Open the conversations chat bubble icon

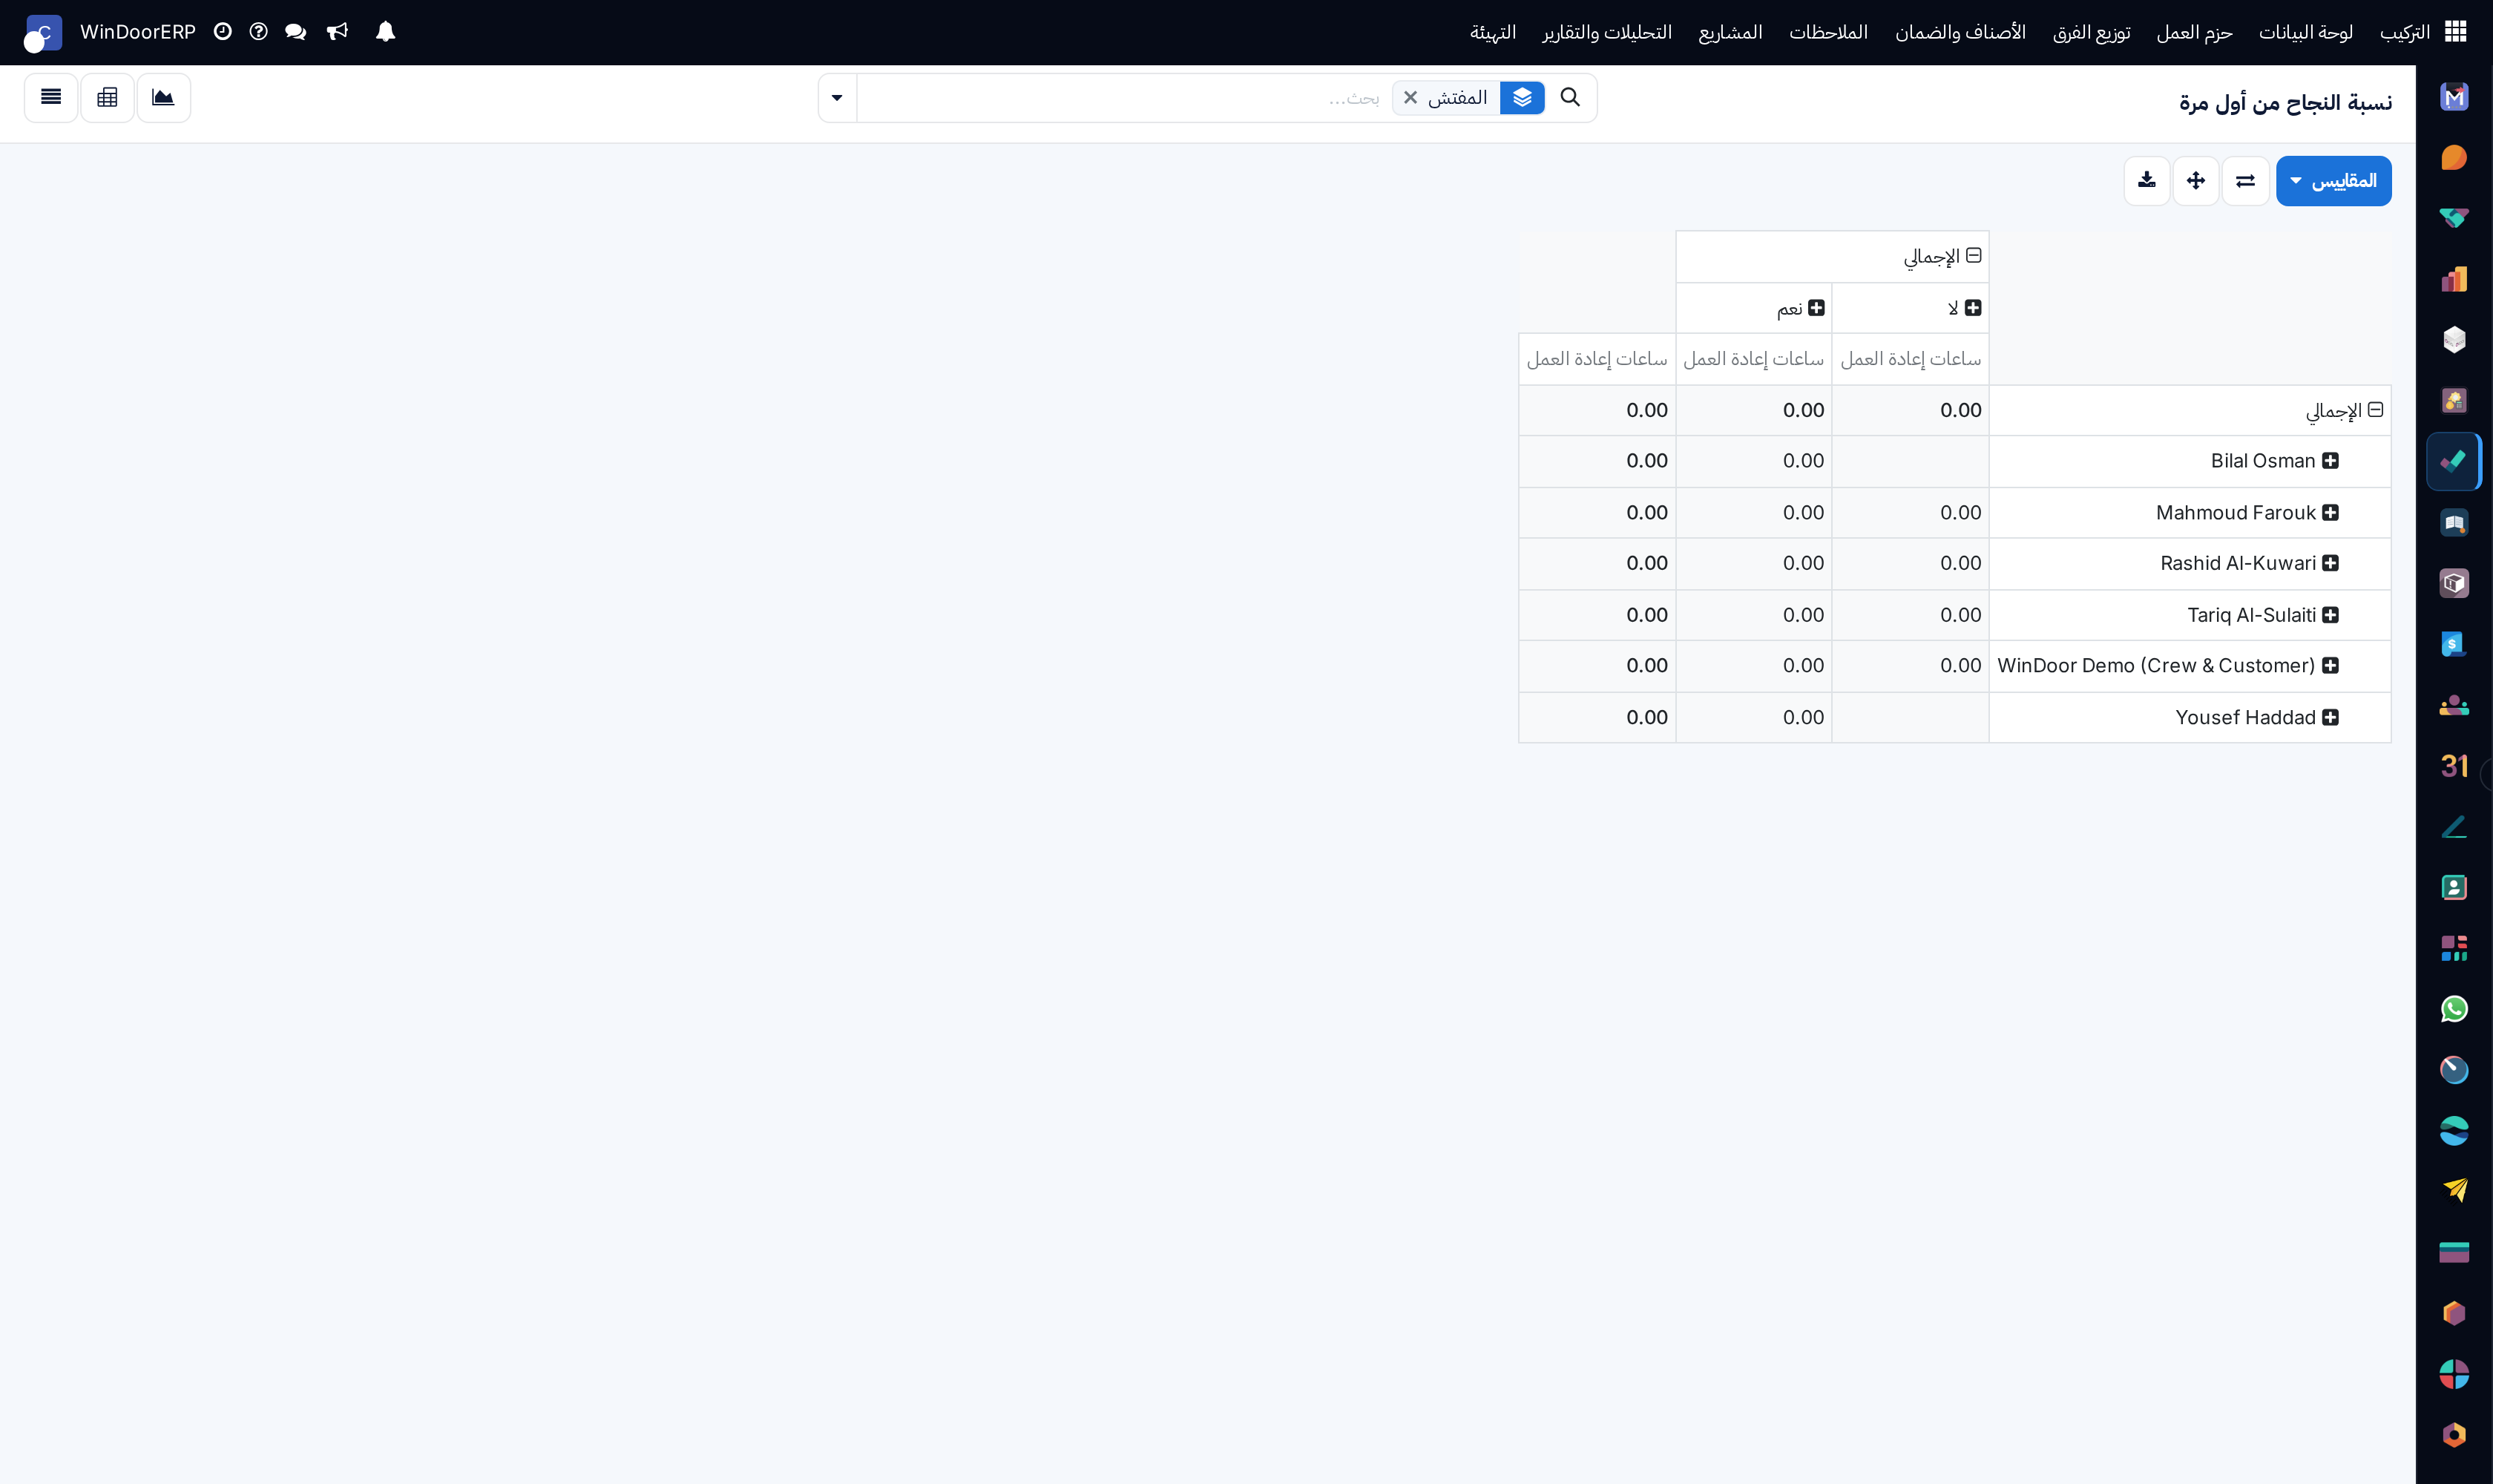pos(295,32)
